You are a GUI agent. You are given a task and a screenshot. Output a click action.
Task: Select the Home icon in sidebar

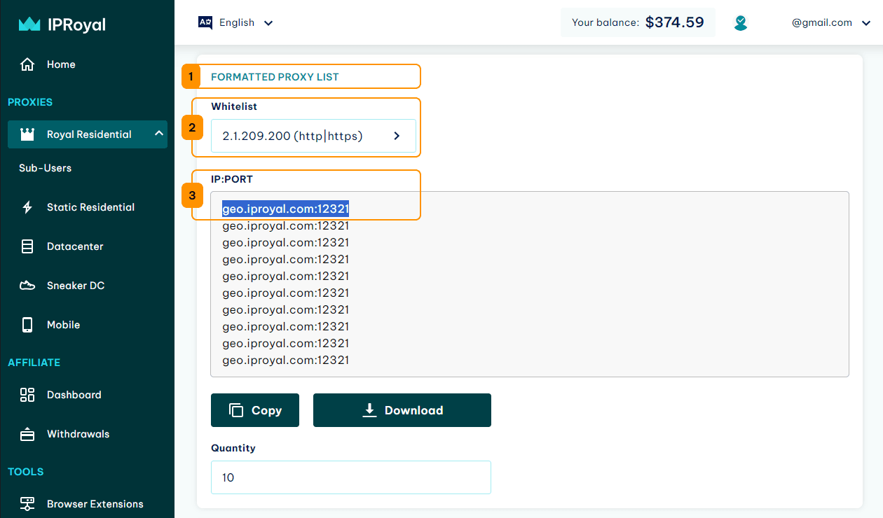coord(27,64)
